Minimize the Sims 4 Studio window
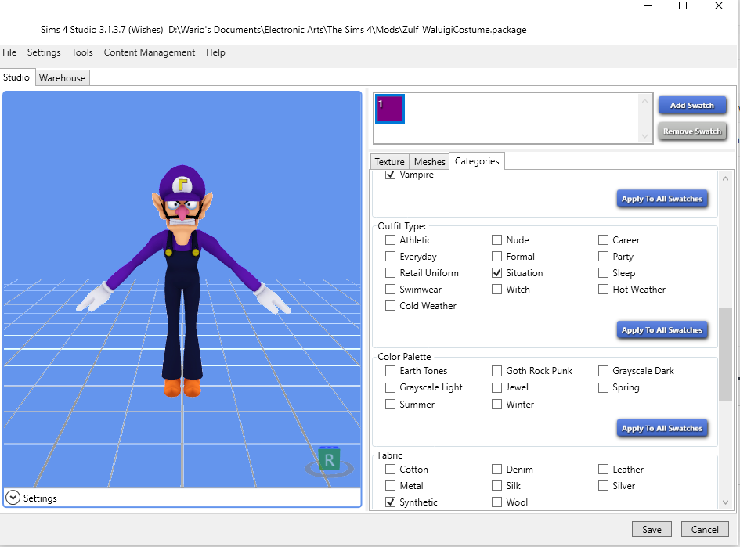Viewport: 740px width, 547px height. [648, 5]
